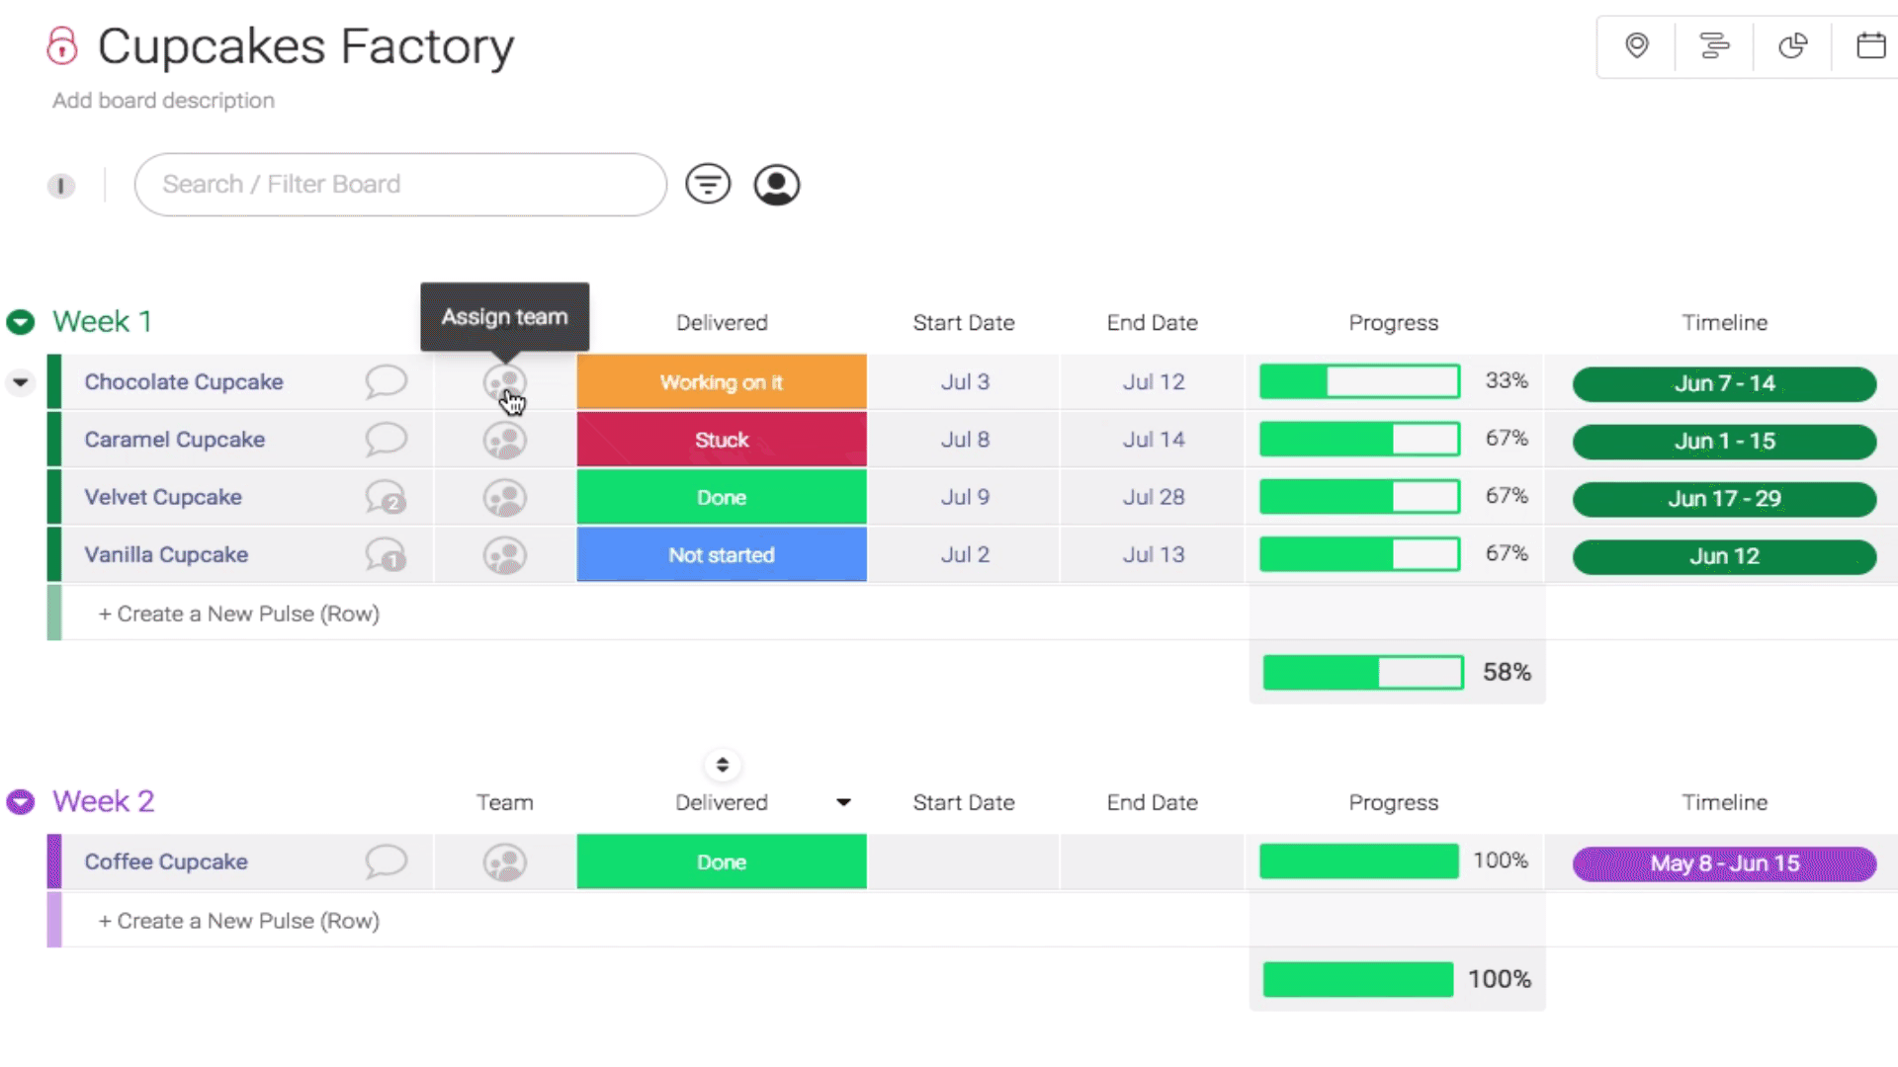
Task: Filter board by person icon
Action: click(777, 185)
